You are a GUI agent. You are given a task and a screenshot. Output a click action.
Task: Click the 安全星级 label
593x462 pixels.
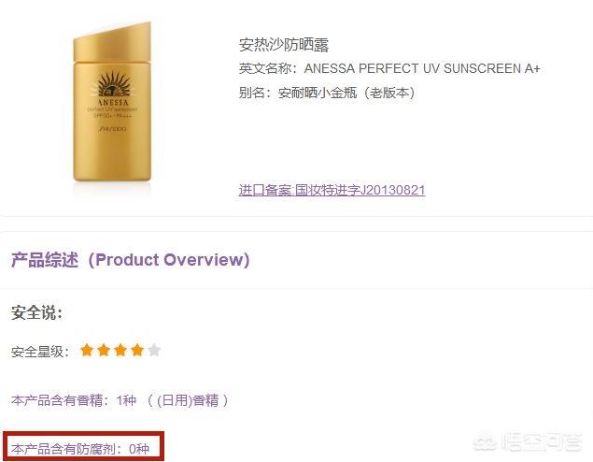pyautogui.click(x=40, y=352)
